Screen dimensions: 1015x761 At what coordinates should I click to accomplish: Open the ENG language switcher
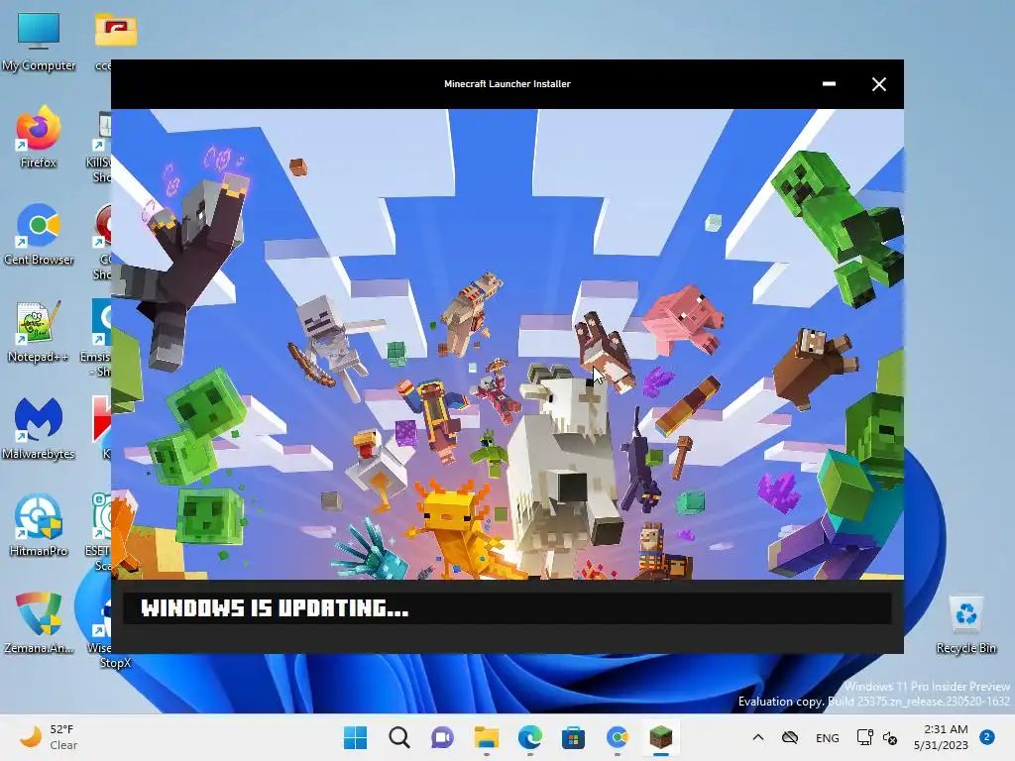coord(828,737)
